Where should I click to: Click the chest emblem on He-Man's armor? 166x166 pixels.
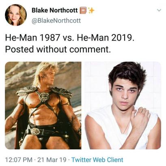click(43, 97)
